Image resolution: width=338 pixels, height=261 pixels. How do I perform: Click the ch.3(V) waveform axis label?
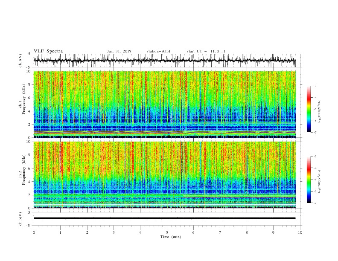pos(20,219)
